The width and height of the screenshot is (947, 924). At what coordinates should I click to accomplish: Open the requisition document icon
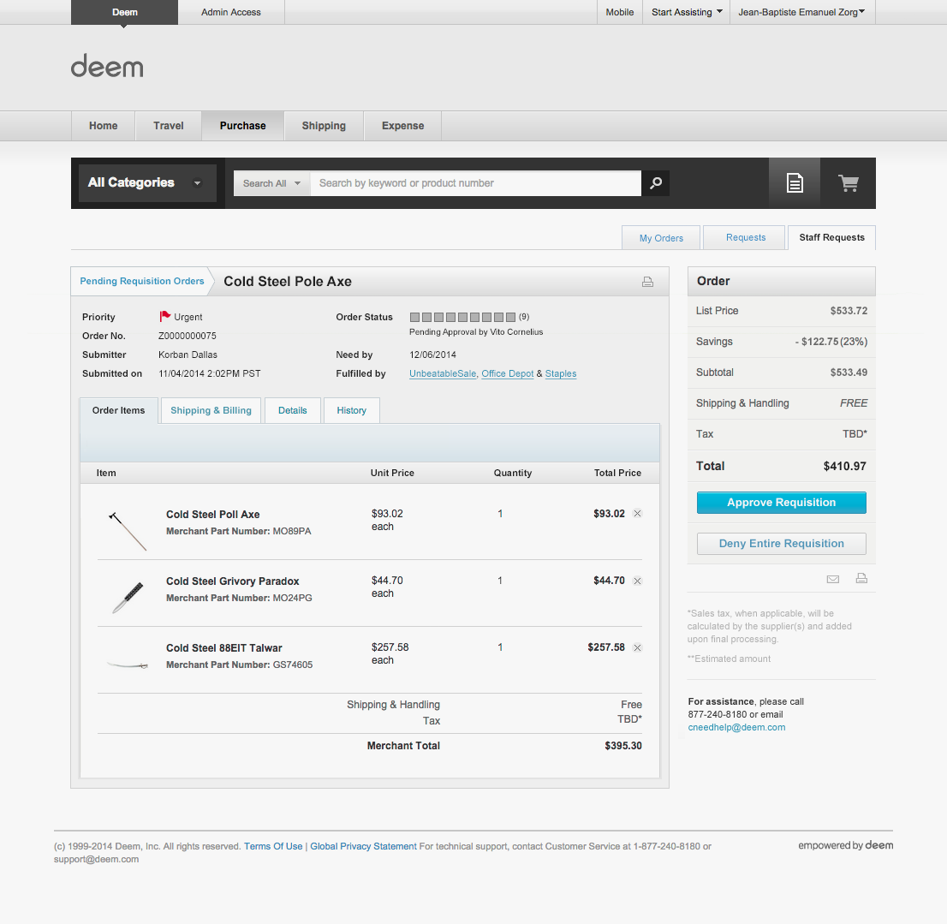795,183
